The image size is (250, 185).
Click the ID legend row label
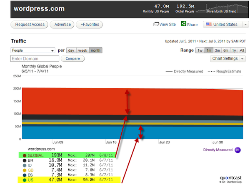click(30, 165)
